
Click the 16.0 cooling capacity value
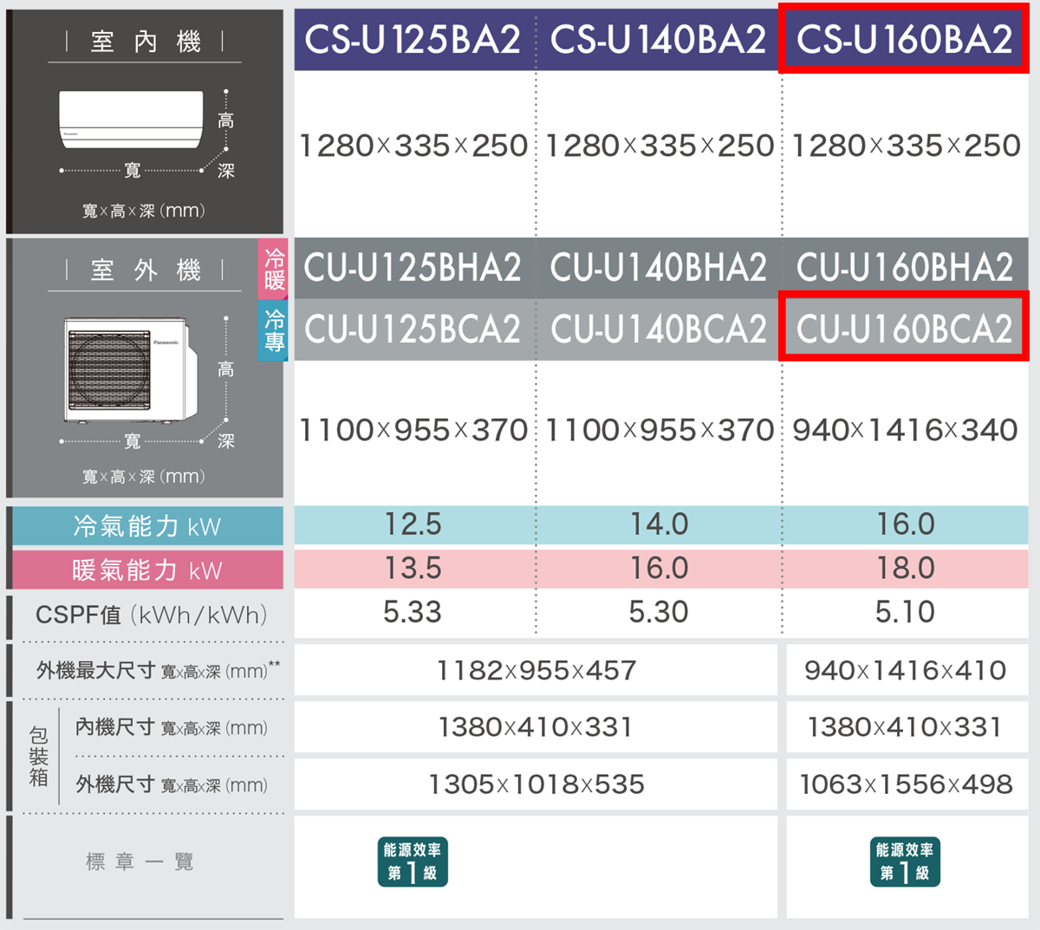905,524
